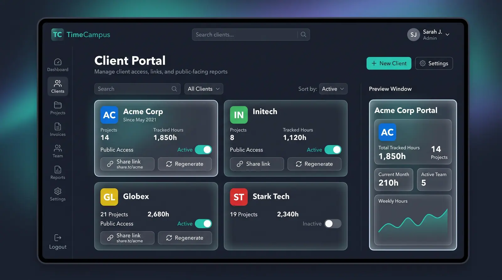
Task: Open Invoices in the sidebar
Action: tap(58, 130)
